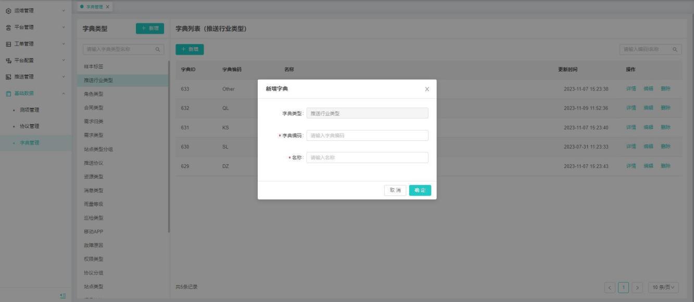
Task: Close the 新增字典 dialog with X icon
Action: pyautogui.click(x=427, y=89)
